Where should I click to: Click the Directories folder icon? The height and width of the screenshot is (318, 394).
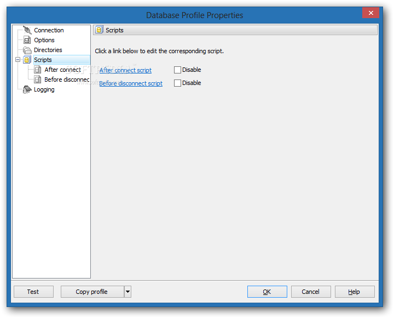(27, 50)
